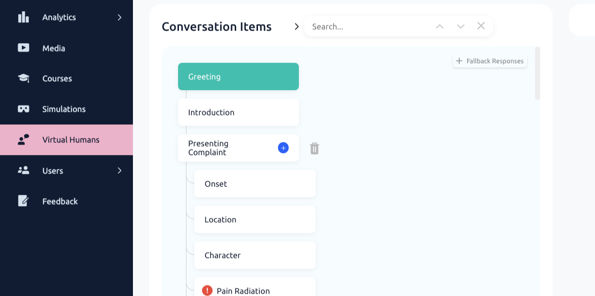Screen dimensions: 595x296
Task: Click the conversation items vertical scrollbar
Action: [537, 73]
